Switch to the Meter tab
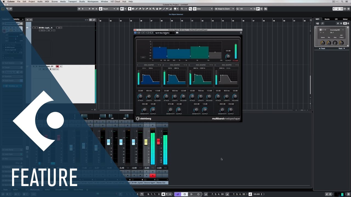 [x=345, y=19]
